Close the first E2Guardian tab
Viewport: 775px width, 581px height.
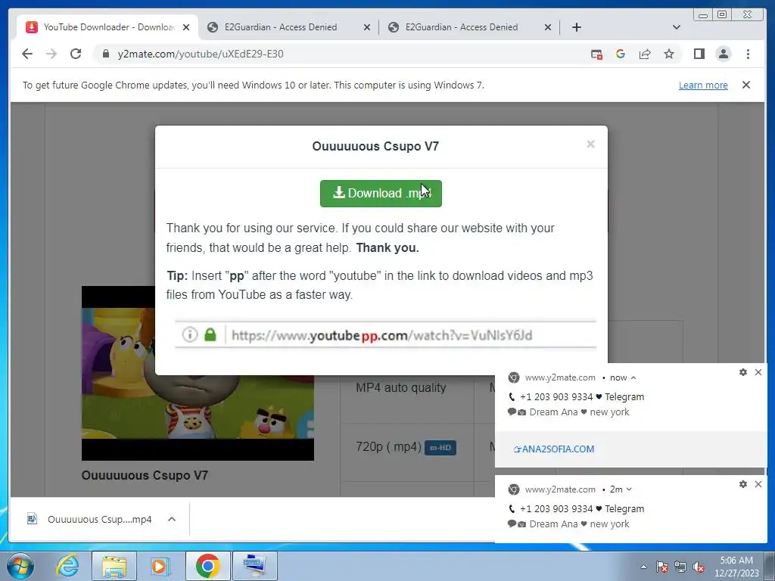(x=367, y=28)
